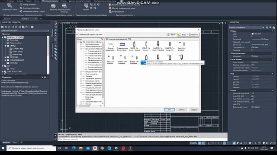Choose the 'ВВОД, 1-я точка, 1 провод' symbol

[134, 44]
